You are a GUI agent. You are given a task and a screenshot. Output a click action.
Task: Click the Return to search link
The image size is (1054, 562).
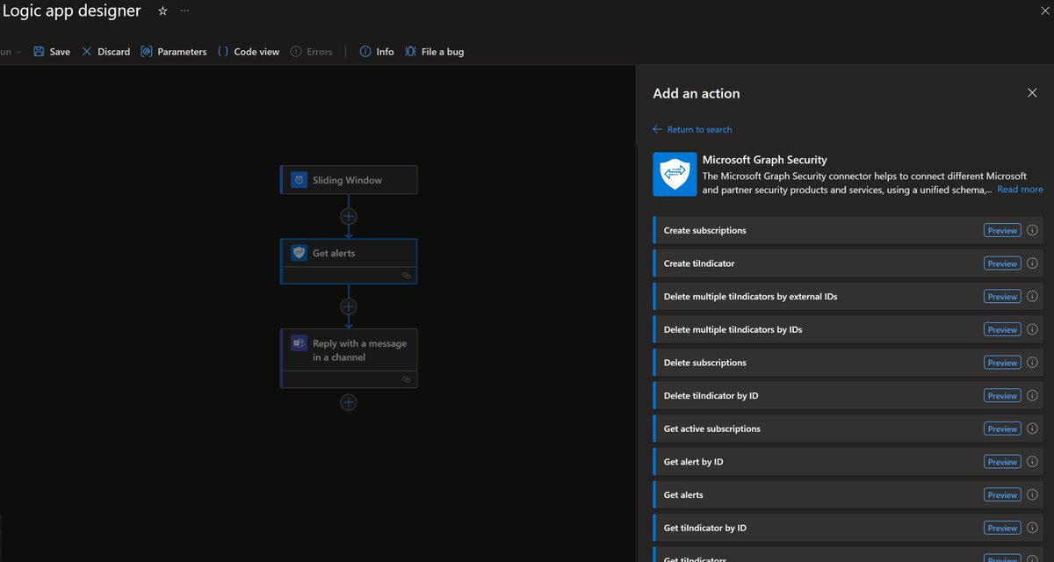(x=692, y=129)
